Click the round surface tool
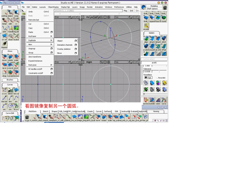Image resolution: width=252 pixels, height=184 pixels. pyautogui.click(x=164, y=18)
